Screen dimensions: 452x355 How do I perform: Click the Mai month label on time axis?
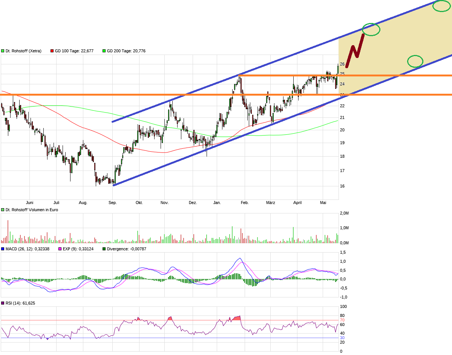(323, 203)
